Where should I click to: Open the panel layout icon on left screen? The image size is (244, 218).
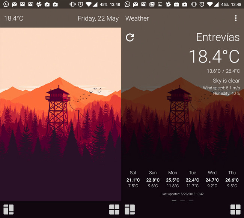coord(8,209)
